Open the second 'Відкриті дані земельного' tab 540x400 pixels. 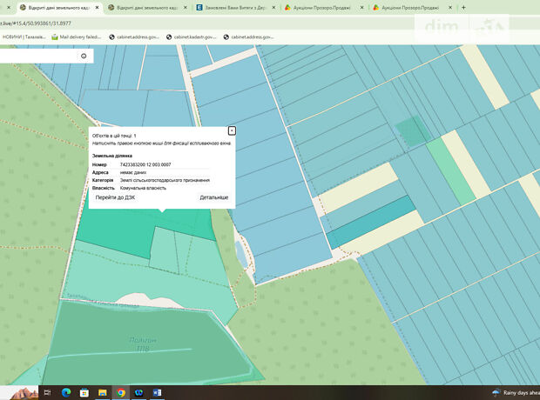click(144, 7)
